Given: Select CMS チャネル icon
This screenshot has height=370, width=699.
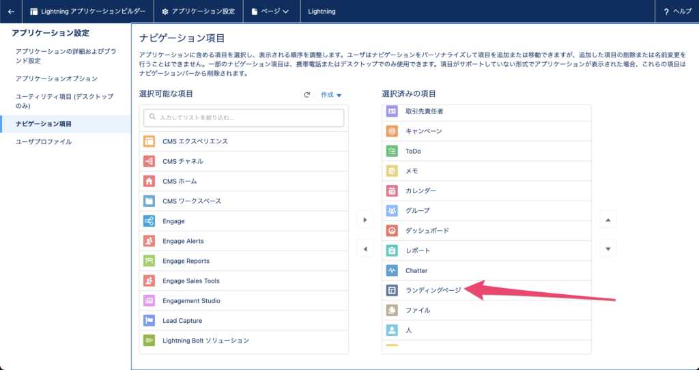Looking at the screenshot, I should pyautogui.click(x=149, y=161).
